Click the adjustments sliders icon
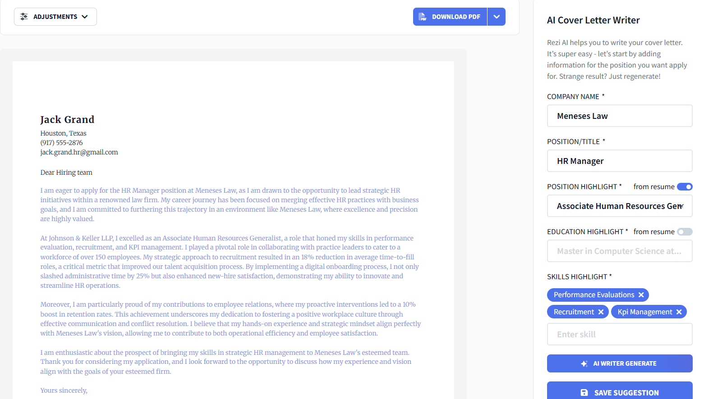 click(24, 16)
